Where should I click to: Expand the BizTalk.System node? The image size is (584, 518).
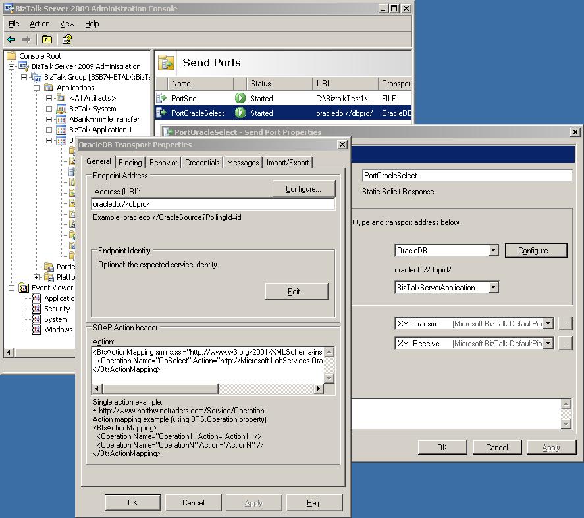tap(49, 109)
